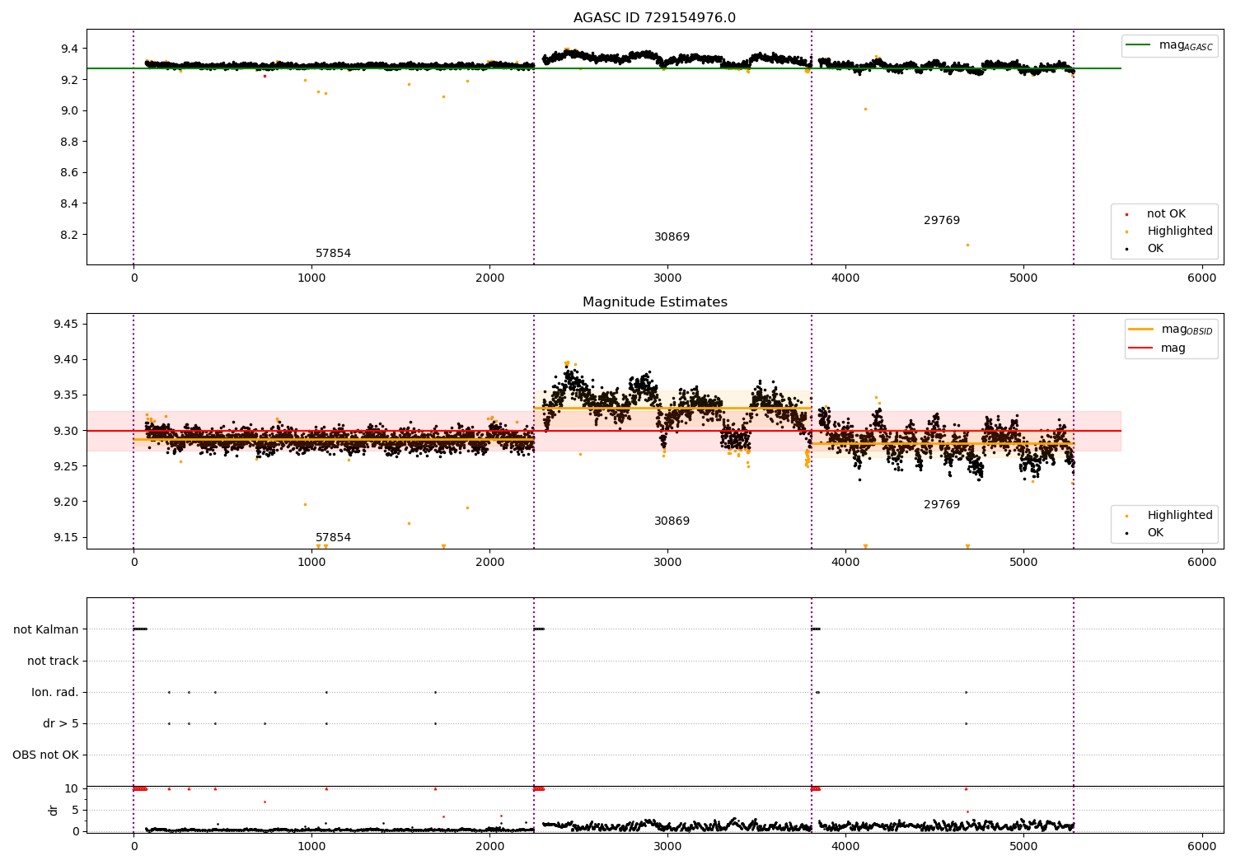
Task: Click the 9.0 y-axis tick label
Action: tap(69, 110)
